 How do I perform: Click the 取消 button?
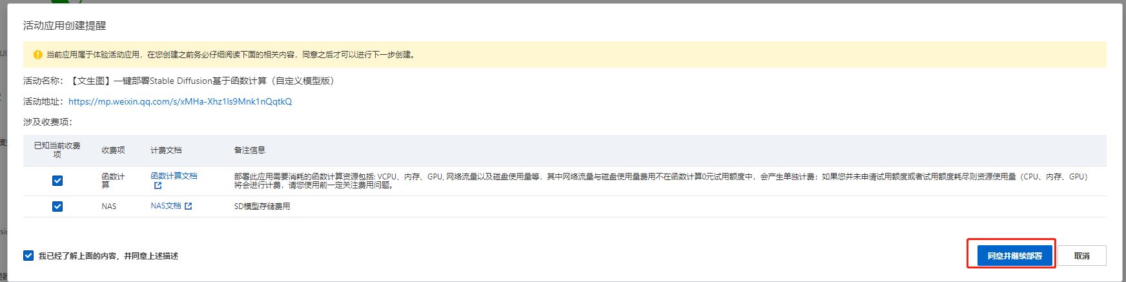(x=1082, y=256)
